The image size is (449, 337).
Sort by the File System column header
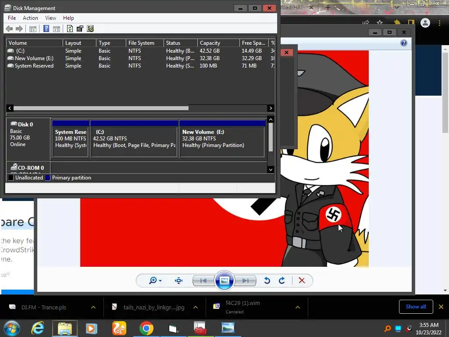pos(145,43)
